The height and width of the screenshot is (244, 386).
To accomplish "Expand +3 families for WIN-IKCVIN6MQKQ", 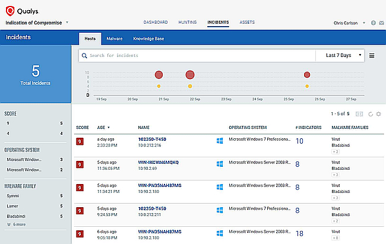I will point(336,175).
